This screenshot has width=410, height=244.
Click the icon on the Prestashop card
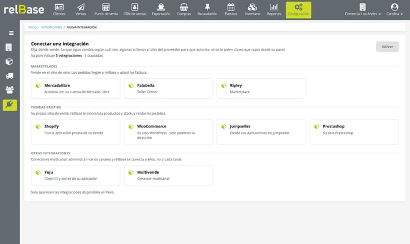(316, 127)
